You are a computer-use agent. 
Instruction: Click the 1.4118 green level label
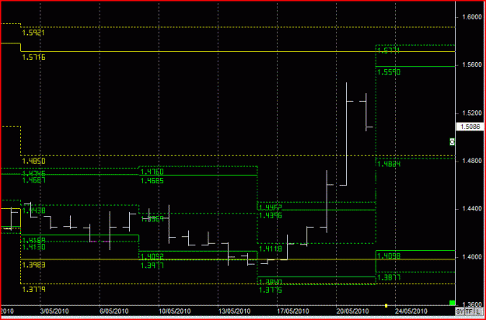pos(271,249)
